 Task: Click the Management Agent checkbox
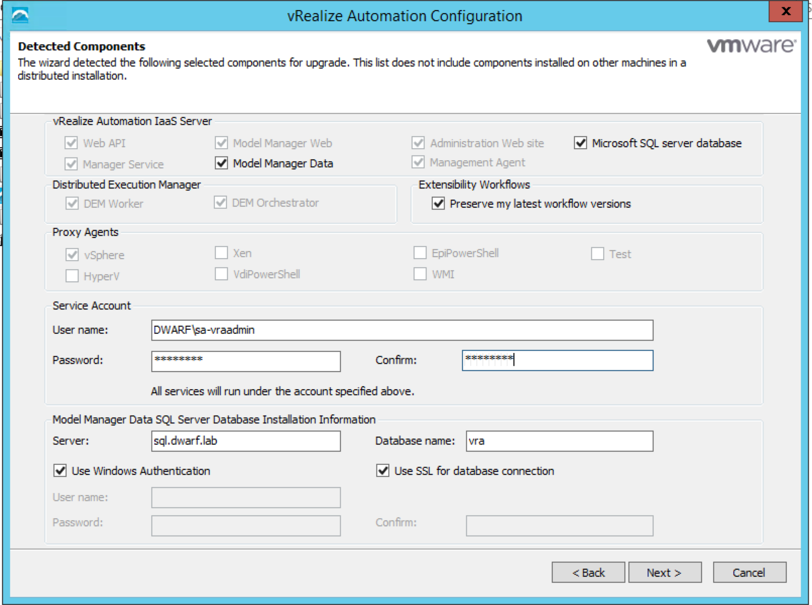point(418,162)
